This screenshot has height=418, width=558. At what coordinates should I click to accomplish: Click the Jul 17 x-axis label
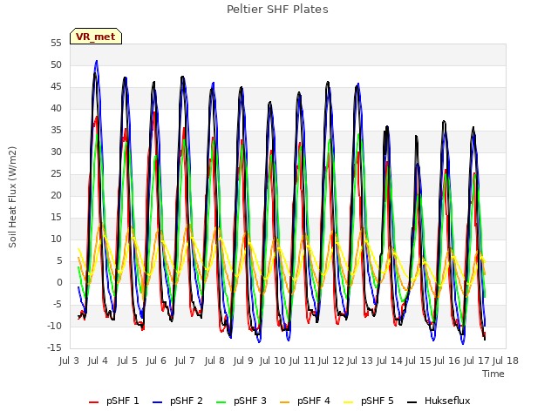pos(477,361)
